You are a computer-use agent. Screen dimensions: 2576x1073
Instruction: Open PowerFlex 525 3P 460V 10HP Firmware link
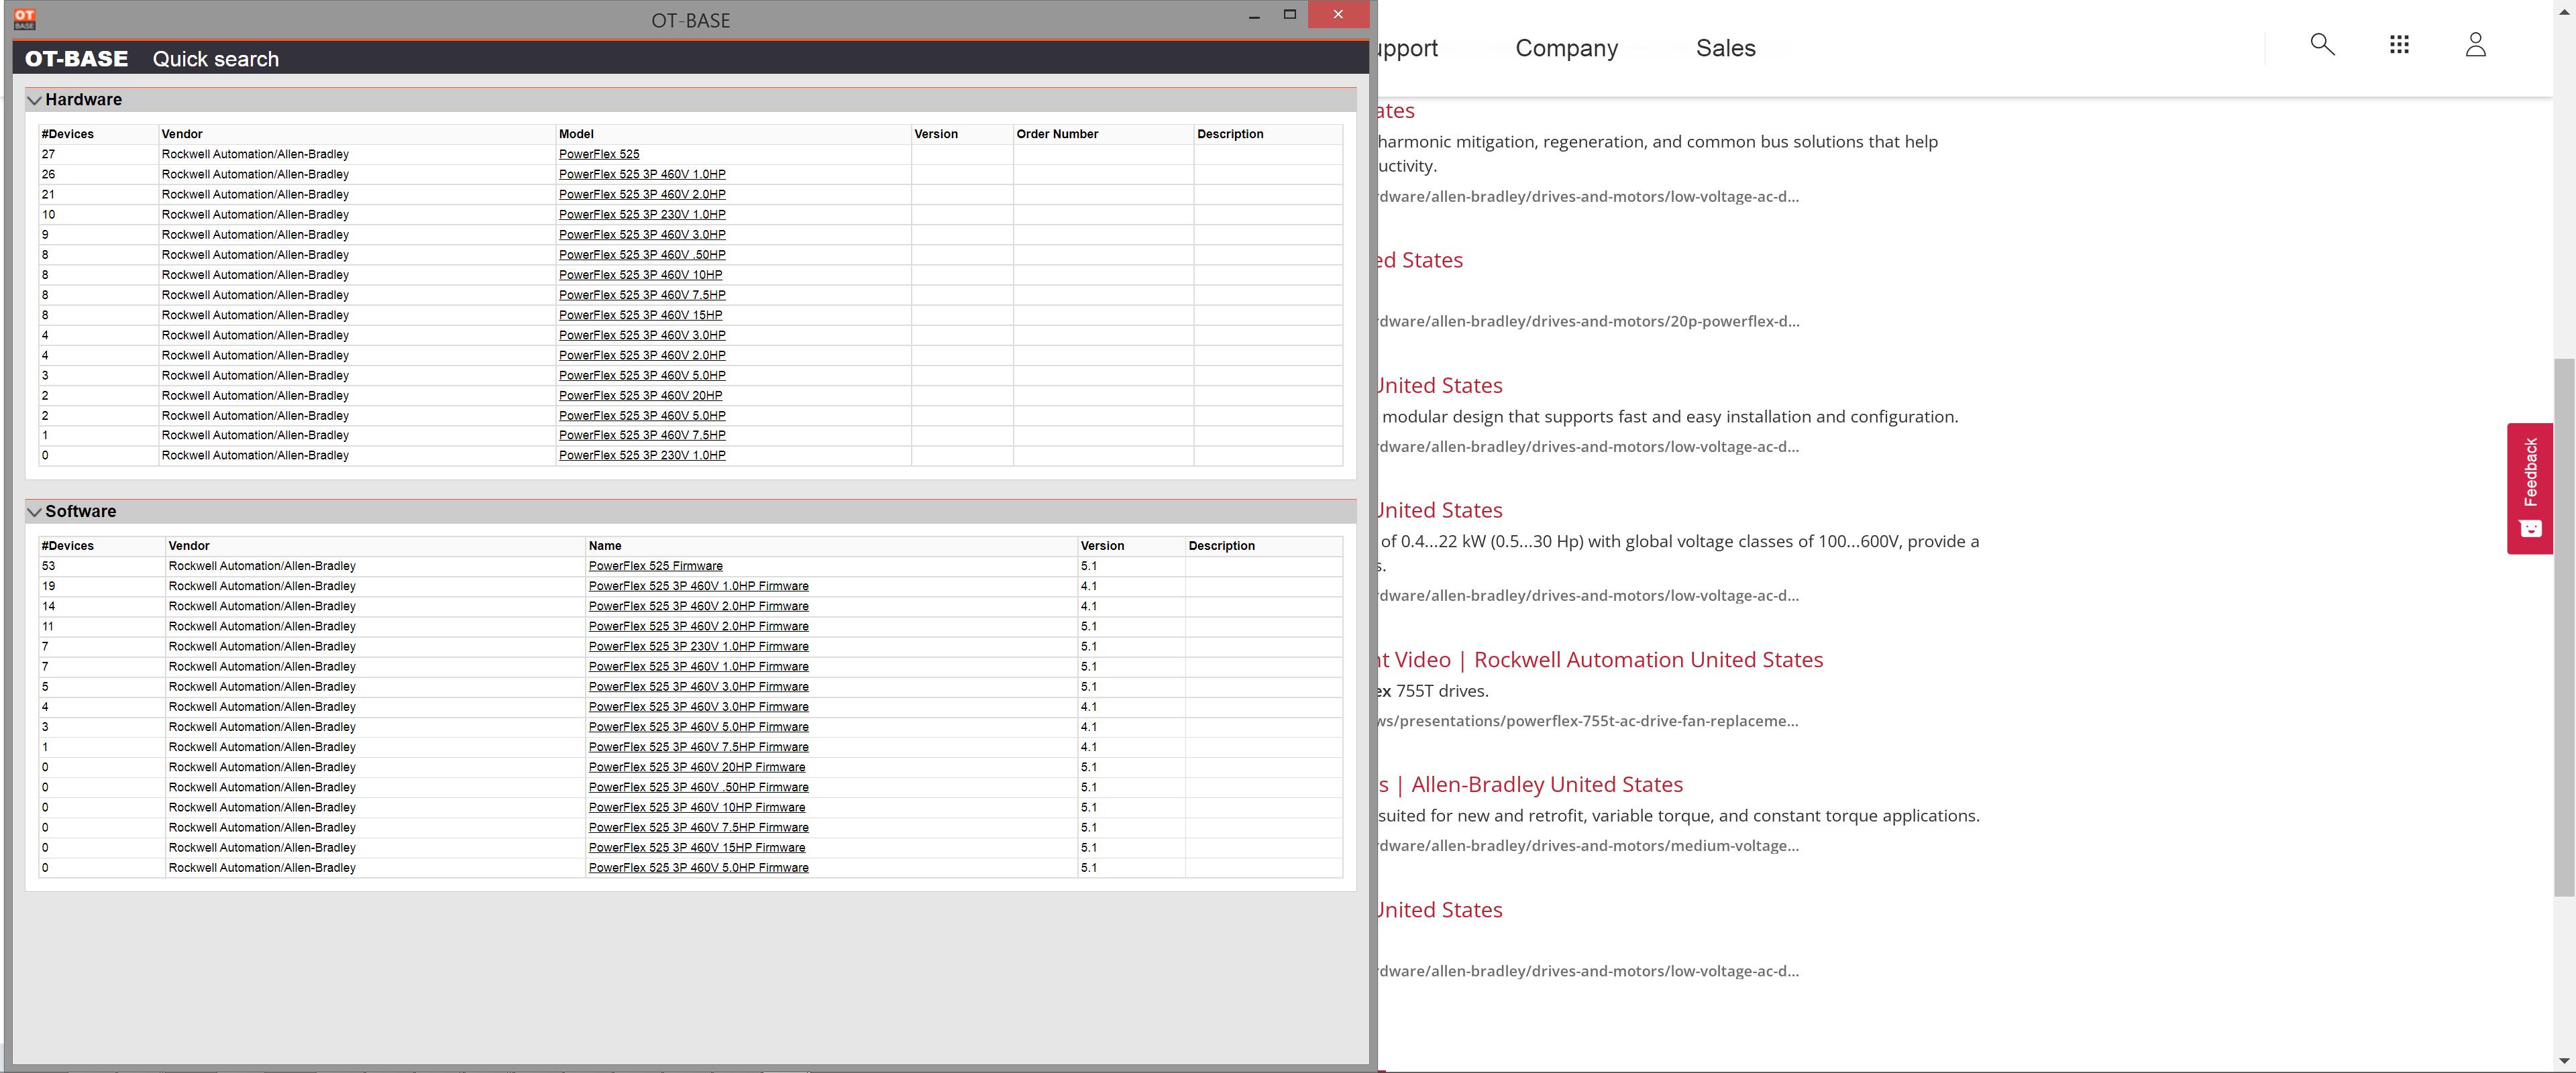696,807
